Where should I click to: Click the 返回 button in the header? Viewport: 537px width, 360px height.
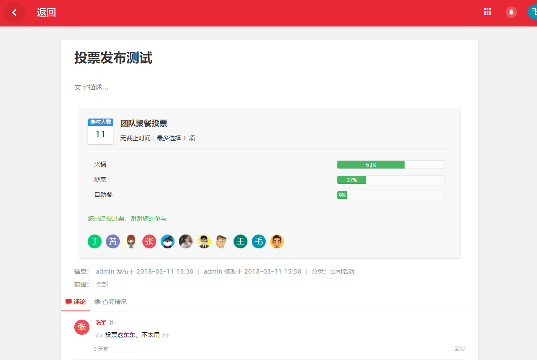[46, 12]
